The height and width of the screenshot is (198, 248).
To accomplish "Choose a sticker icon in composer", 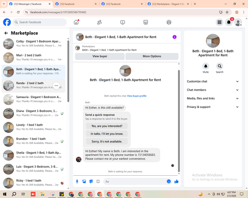I will pyautogui.click(x=91, y=182).
